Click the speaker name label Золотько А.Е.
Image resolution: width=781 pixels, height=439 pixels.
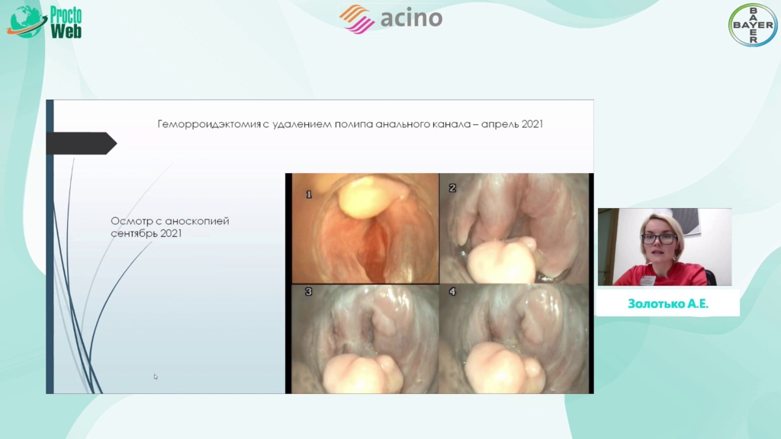coord(667,303)
